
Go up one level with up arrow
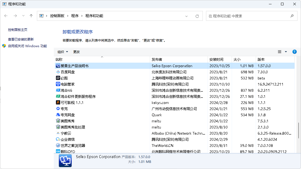(x=31, y=16)
